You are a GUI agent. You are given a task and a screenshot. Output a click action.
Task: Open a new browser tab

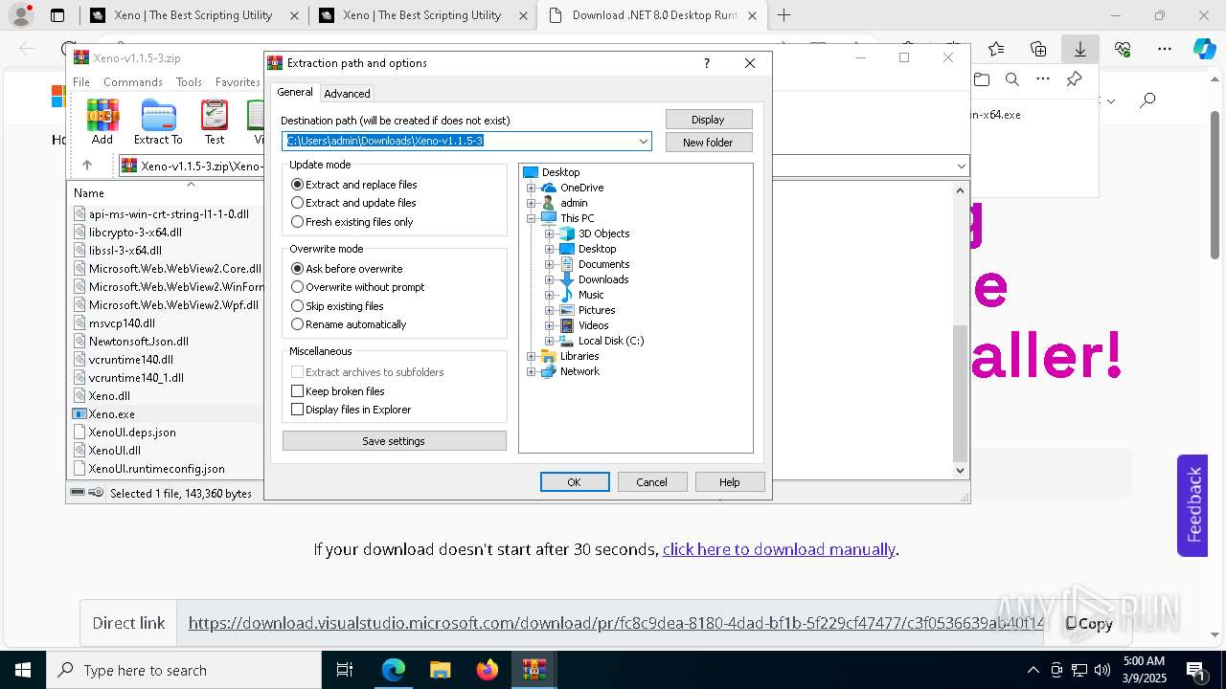tap(784, 15)
